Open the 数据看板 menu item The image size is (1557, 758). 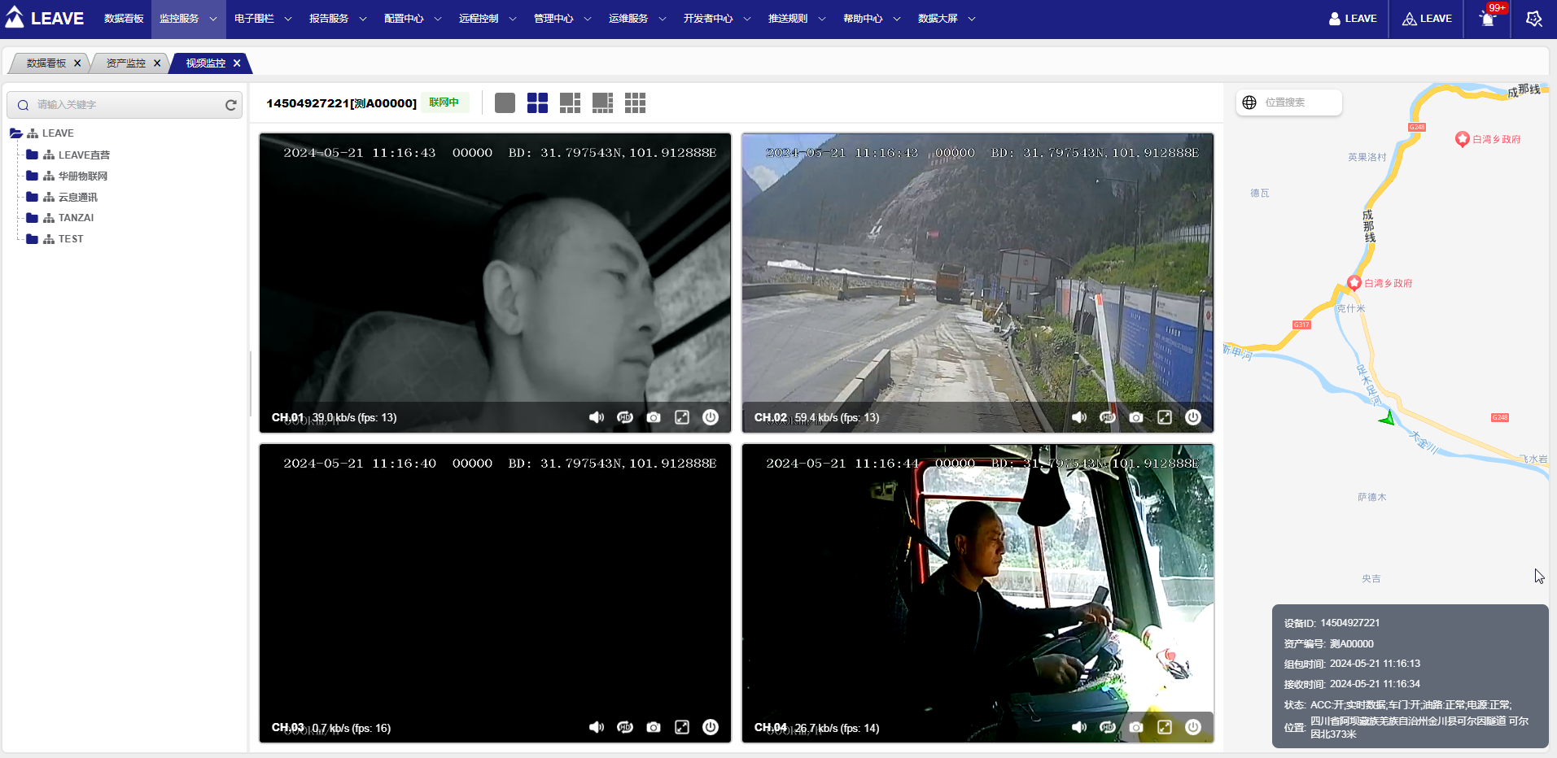tap(124, 19)
